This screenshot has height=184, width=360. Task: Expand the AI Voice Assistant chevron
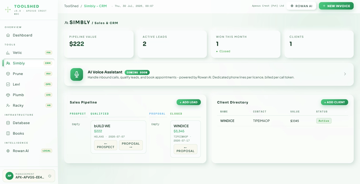(345, 74)
